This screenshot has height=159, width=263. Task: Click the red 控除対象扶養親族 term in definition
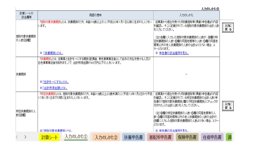(51, 22)
